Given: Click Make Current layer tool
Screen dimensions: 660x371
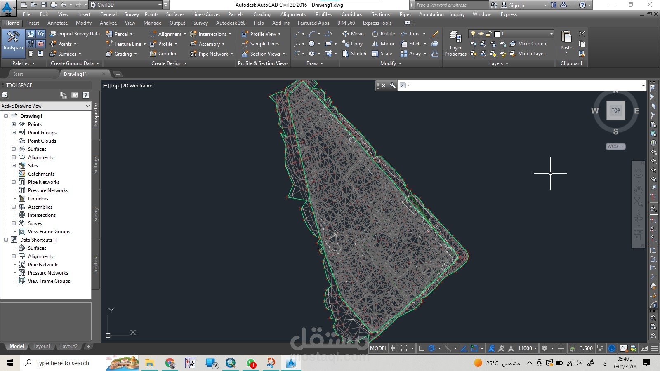Looking at the screenshot, I should tap(529, 44).
